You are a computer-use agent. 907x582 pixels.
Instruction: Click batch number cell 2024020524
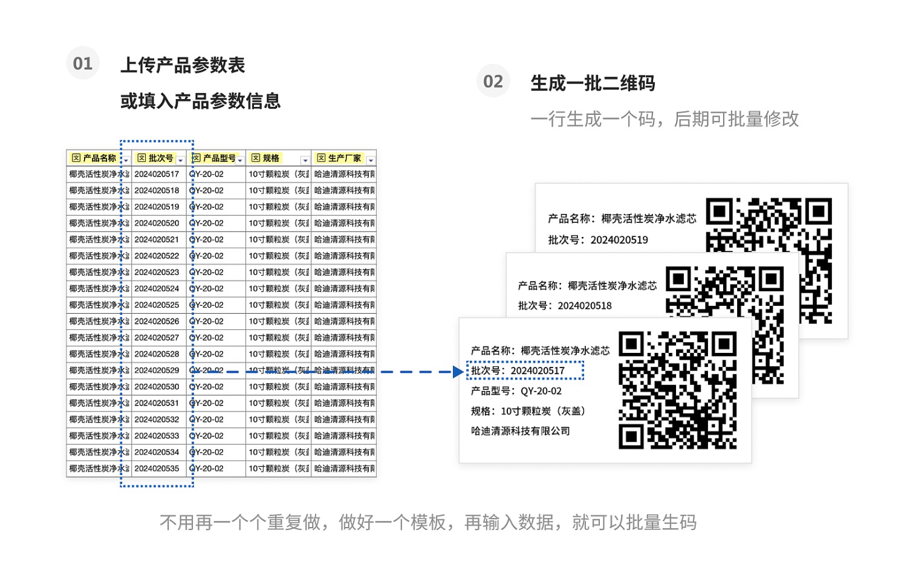(x=159, y=288)
